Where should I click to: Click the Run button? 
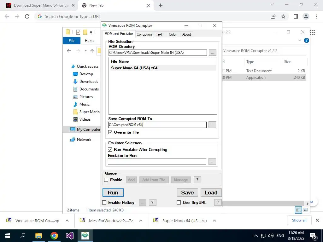[113, 193]
